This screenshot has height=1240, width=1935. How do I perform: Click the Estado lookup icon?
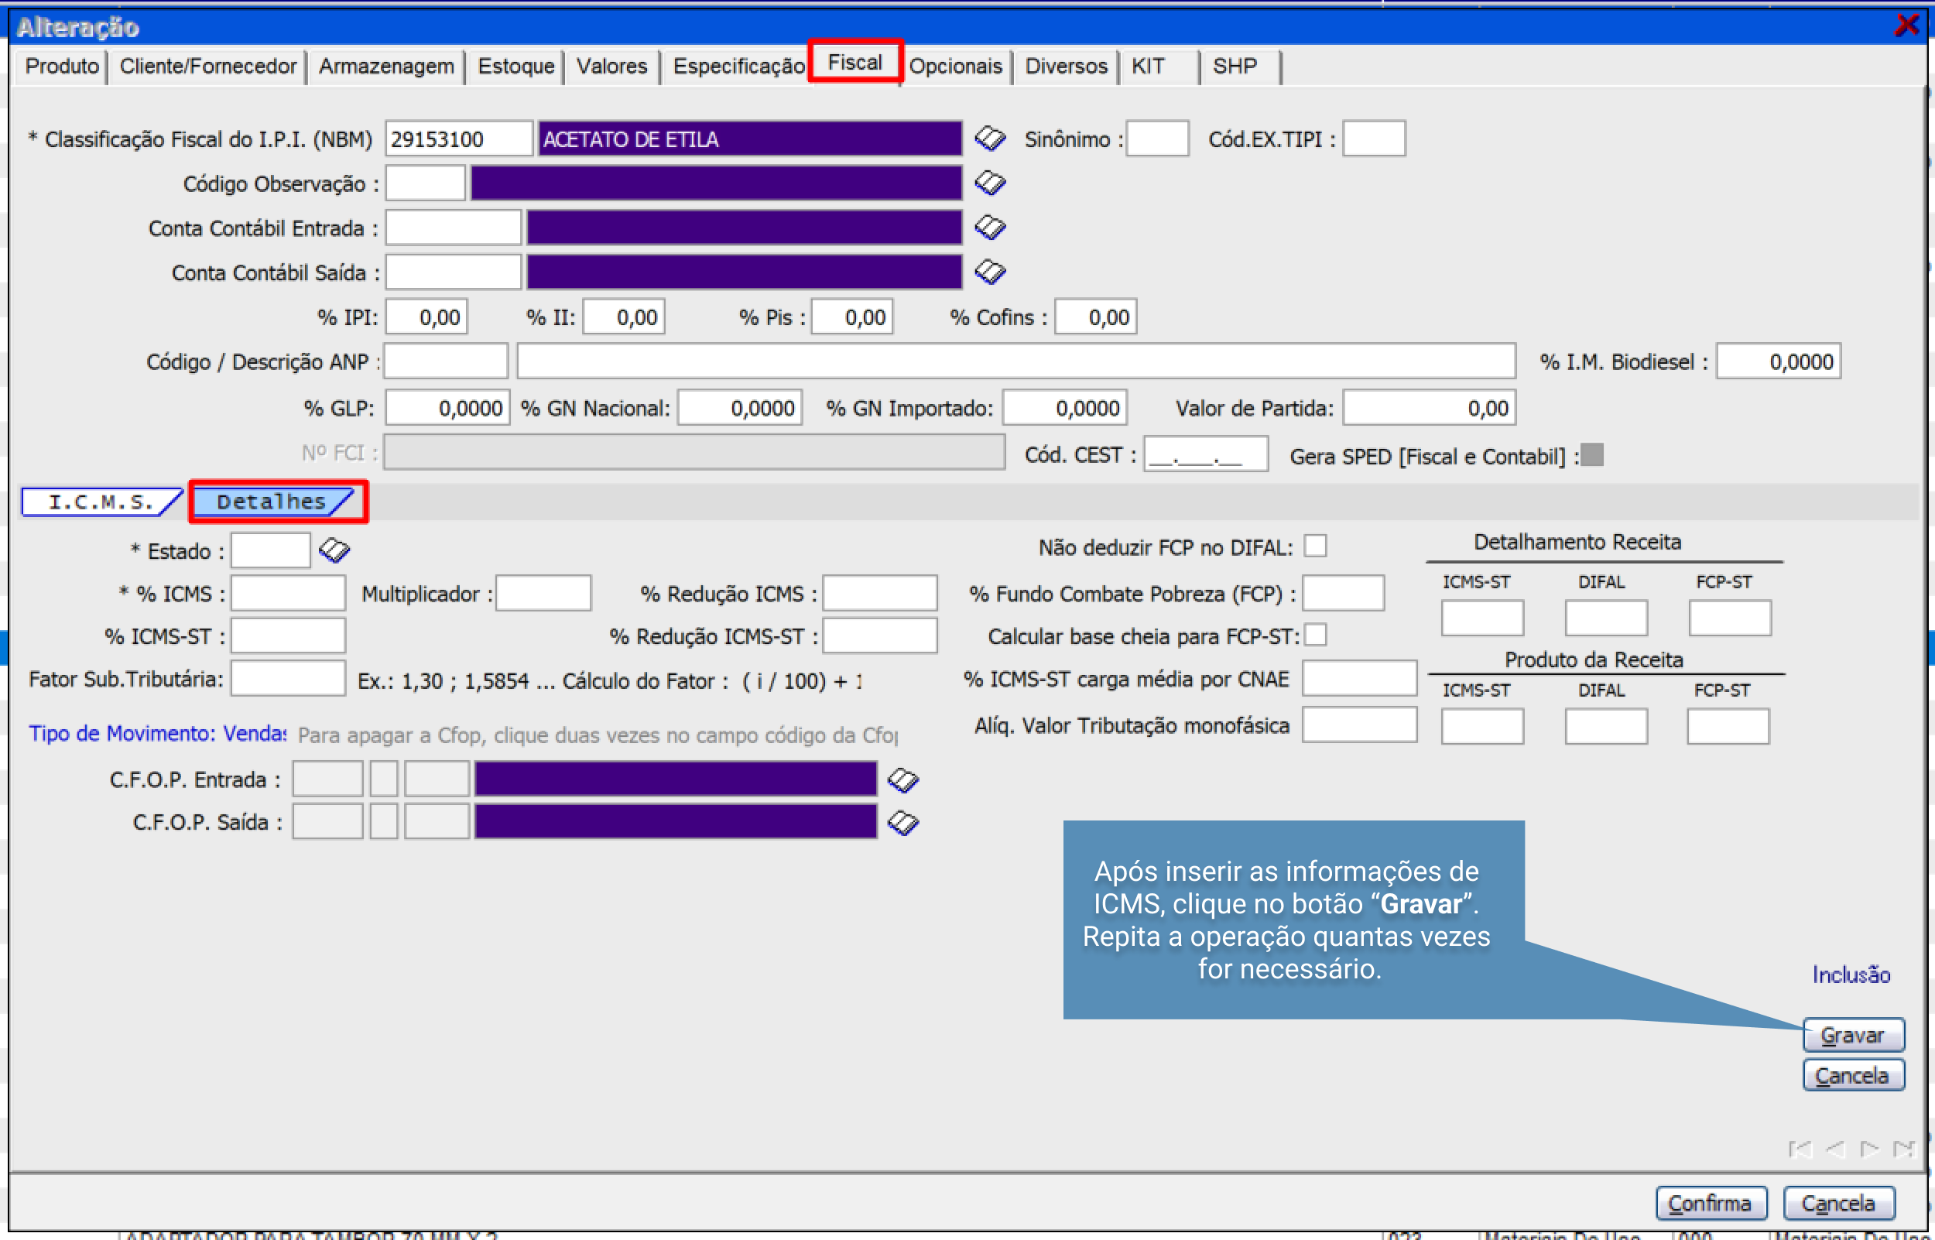(334, 551)
